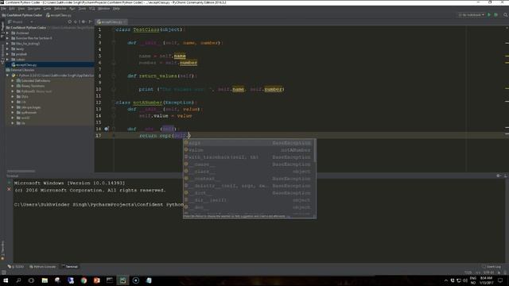Open File Explorer from the taskbar
Viewport: 509px width, 286px height.
[x=45, y=280]
